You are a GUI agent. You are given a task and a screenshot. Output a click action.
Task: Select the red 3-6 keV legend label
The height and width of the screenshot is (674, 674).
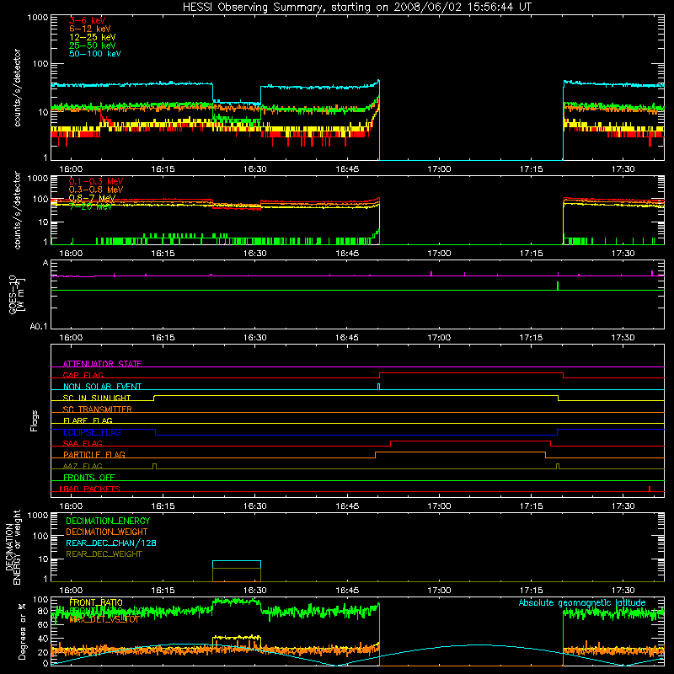(88, 20)
